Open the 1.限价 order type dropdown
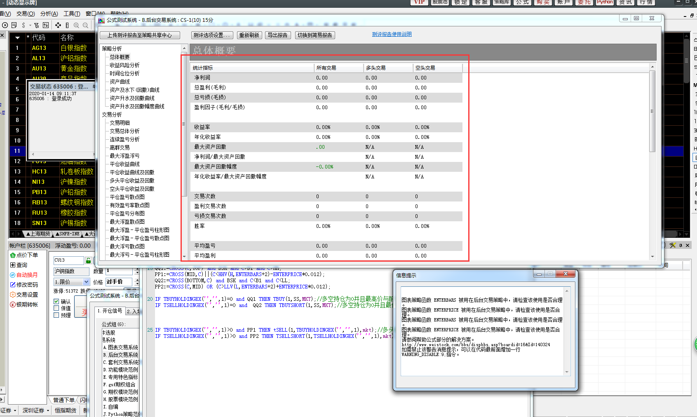697x417 pixels. click(86, 282)
